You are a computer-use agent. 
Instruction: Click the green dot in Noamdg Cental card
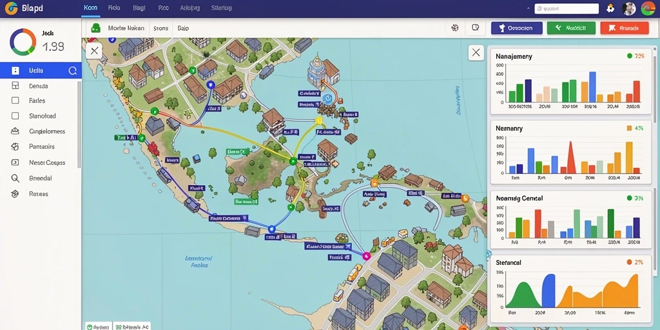(x=629, y=198)
